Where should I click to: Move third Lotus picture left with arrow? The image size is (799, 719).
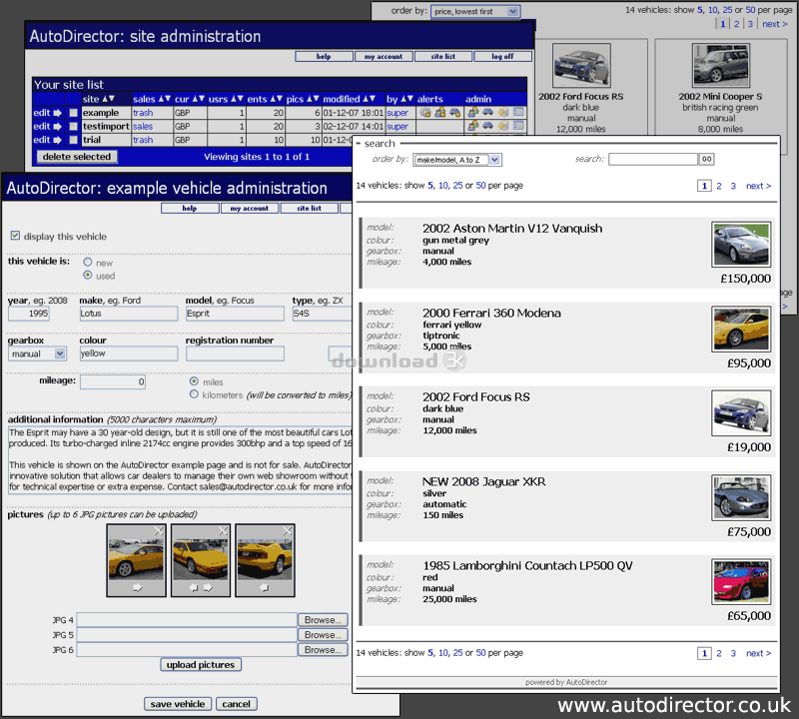tap(265, 589)
